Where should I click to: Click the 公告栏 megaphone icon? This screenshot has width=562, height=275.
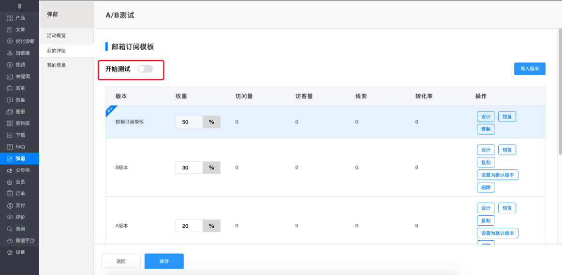(x=10, y=170)
